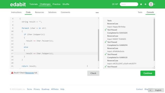Switch to the Solutions tab
The height and width of the screenshot is (93, 165).
[52, 12]
